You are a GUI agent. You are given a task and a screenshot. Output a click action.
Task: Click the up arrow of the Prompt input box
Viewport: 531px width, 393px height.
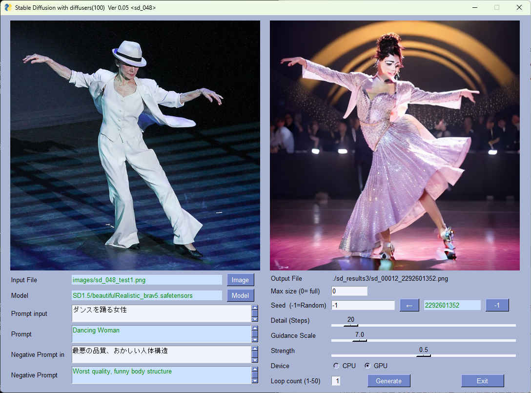pyautogui.click(x=255, y=308)
